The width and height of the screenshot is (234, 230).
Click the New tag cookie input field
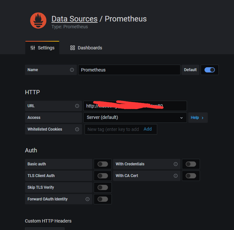click(113, 129)
